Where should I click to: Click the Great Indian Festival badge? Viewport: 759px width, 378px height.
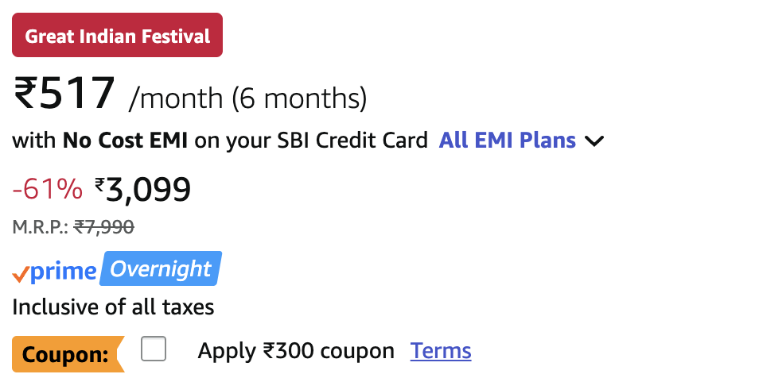coord(117,36)
